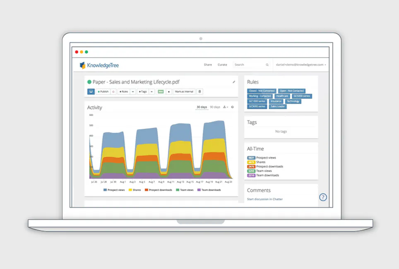Image resolution: width=399 pixels, height=269 pixels.
Task: Open Start discussion in Chatter link
Action: coord(264,199)
